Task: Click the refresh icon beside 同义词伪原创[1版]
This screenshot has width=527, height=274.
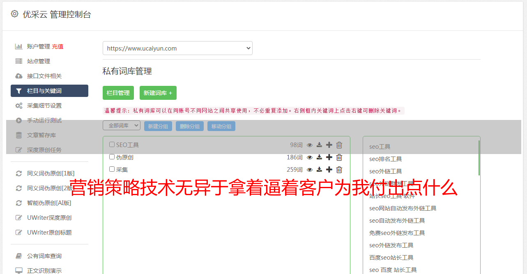Action: pos(19,173)
